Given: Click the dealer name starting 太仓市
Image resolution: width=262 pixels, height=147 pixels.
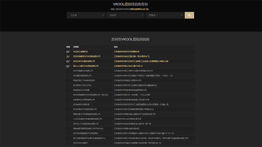Looking at the screenshot, I should (87, 119).
